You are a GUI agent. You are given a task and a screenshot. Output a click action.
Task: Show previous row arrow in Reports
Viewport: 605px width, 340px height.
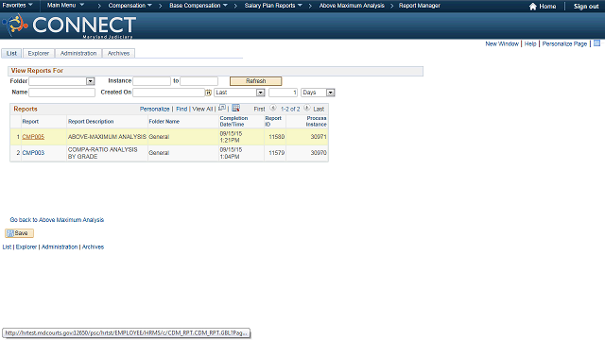tap(273, 109)
